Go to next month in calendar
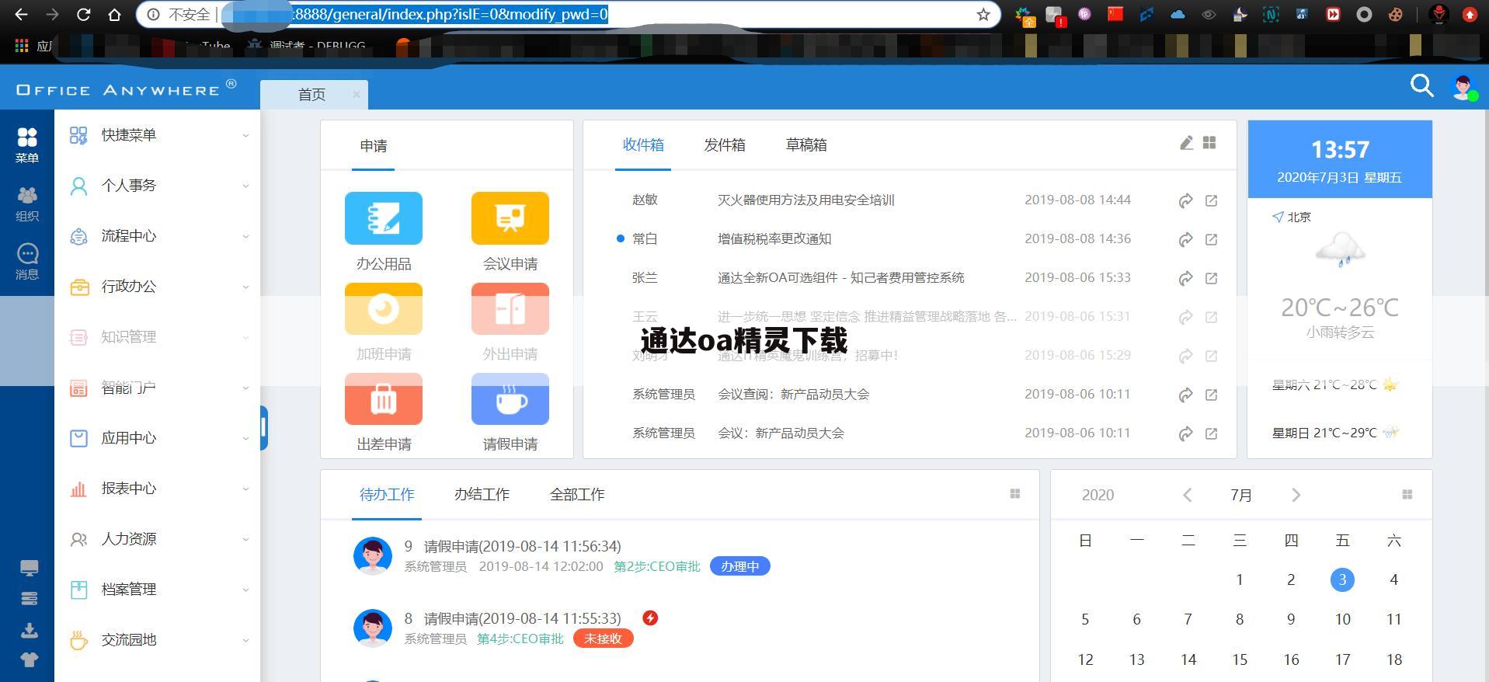Viewport: 1489px width, 682px height. [1296, 495]
